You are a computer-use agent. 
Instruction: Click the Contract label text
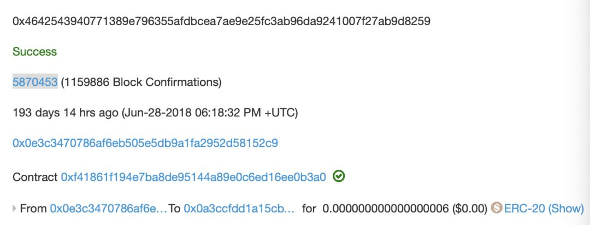35,177
